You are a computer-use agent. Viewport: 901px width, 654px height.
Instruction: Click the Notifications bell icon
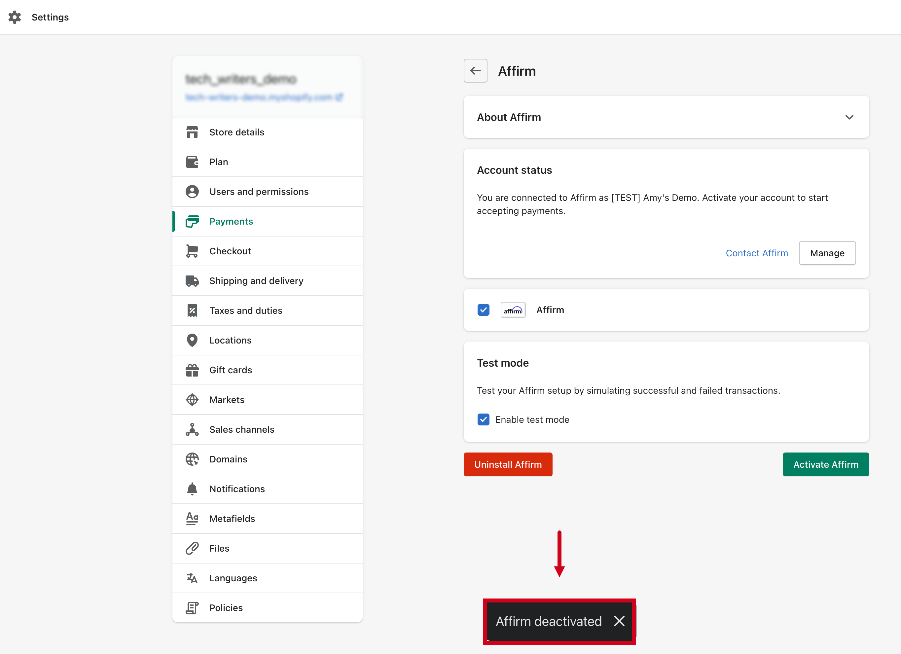pos(192,489)
